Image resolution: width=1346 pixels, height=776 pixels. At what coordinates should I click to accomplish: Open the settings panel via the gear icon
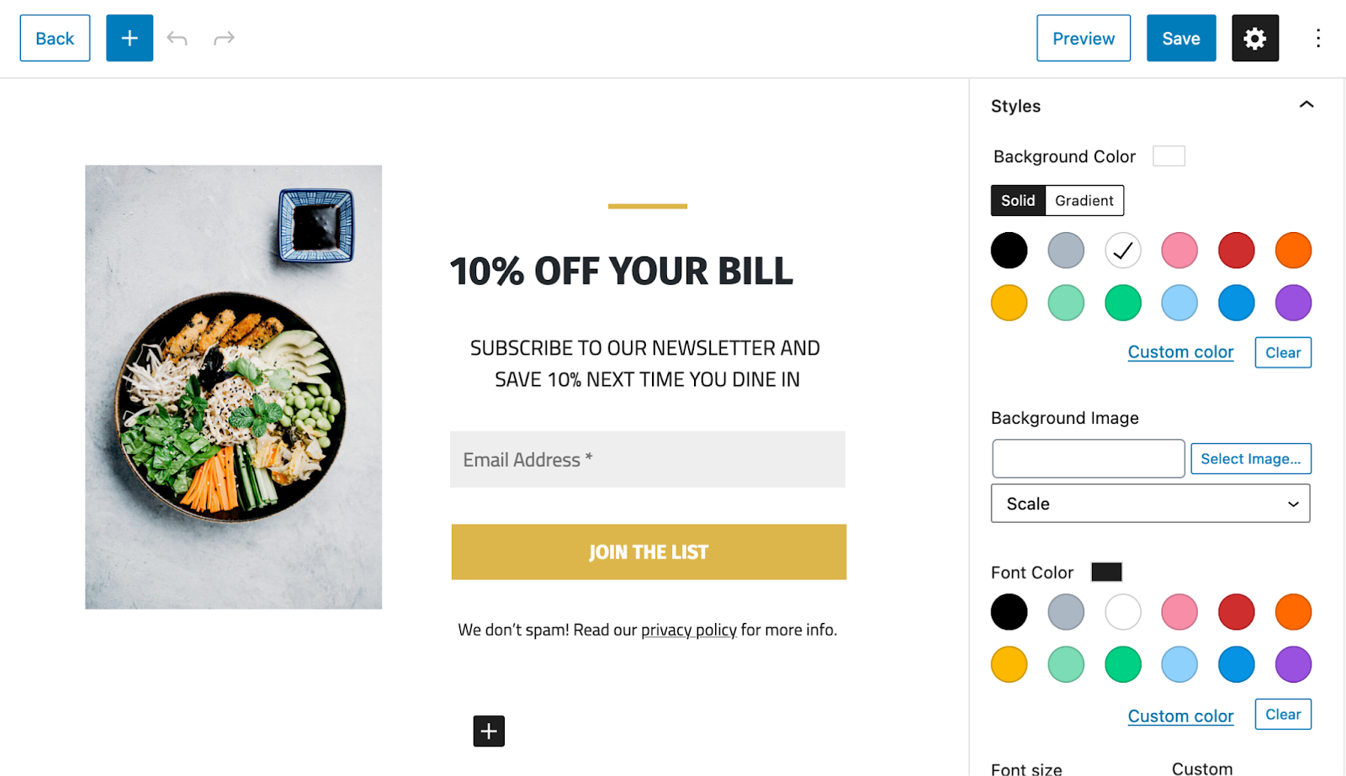pos(1253,38)
